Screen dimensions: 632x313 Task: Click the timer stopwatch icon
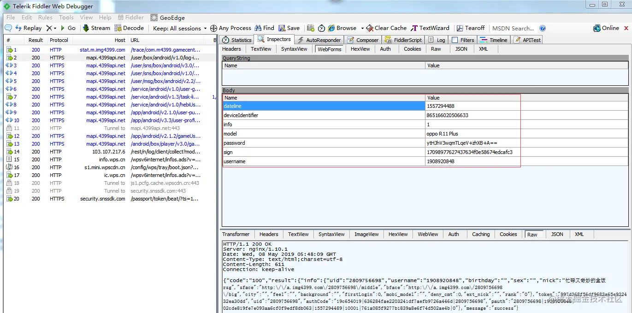click(x=321, y=28)
